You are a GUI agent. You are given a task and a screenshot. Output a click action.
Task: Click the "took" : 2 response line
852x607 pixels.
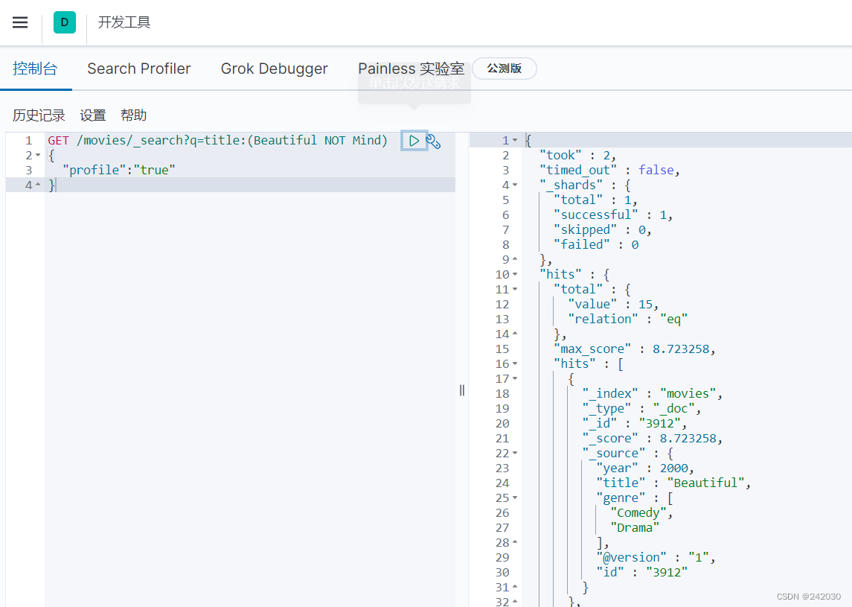(577, 156)
